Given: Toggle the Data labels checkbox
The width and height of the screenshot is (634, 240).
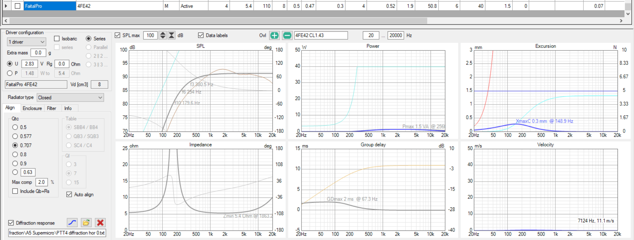Looking at the screenshot, I should click(201, 35).
